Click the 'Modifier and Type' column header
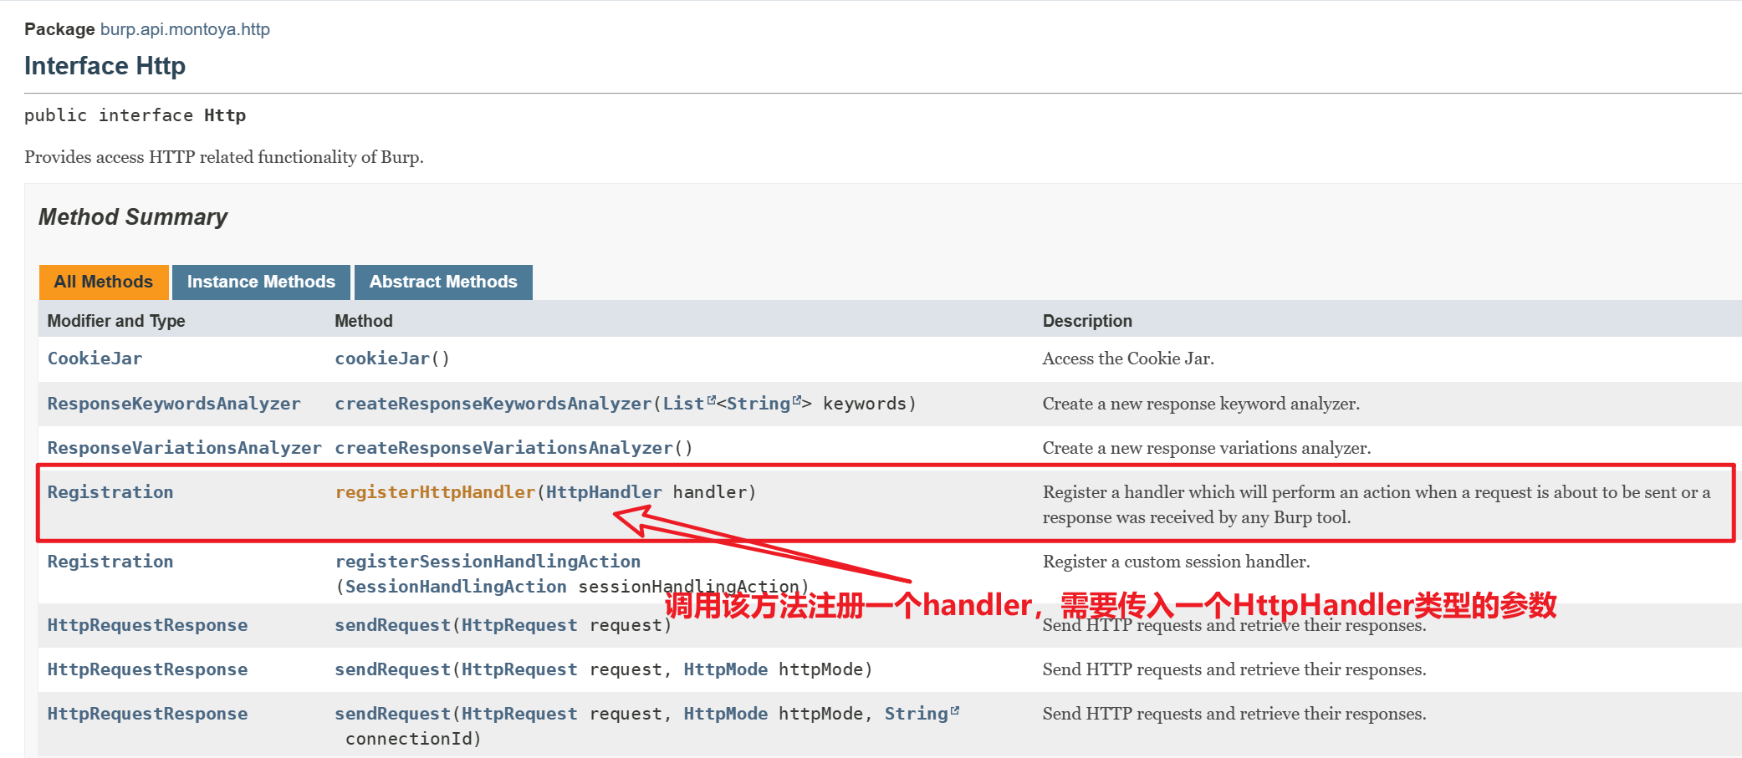1742x758 pixels. pos(116,321)
